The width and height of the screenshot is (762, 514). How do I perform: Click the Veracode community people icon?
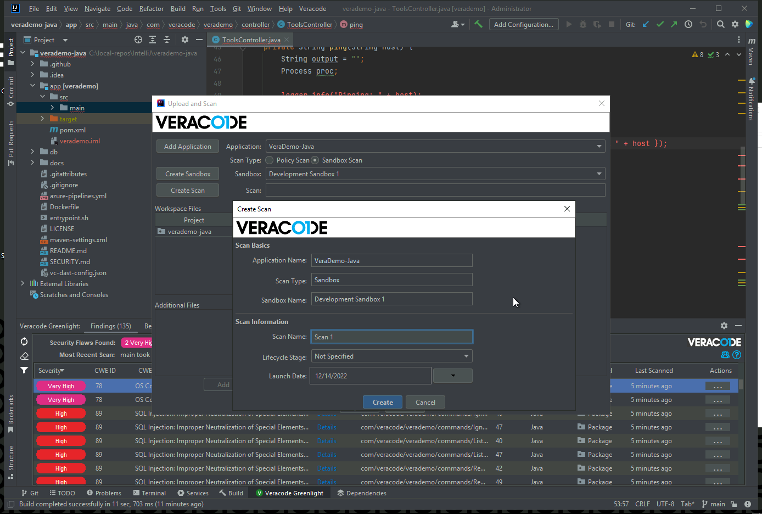(x=725, y=355)
